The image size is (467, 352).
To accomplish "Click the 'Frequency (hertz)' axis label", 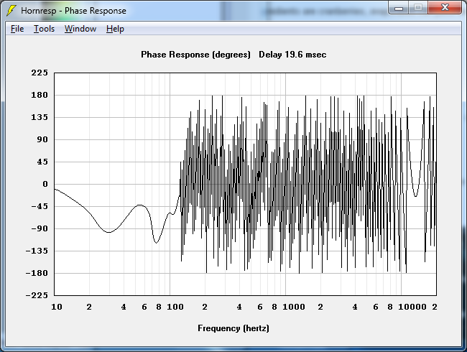I will click(233, 328).
